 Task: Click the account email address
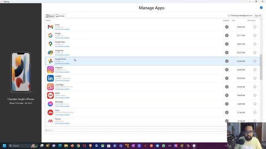coord(241,16)
